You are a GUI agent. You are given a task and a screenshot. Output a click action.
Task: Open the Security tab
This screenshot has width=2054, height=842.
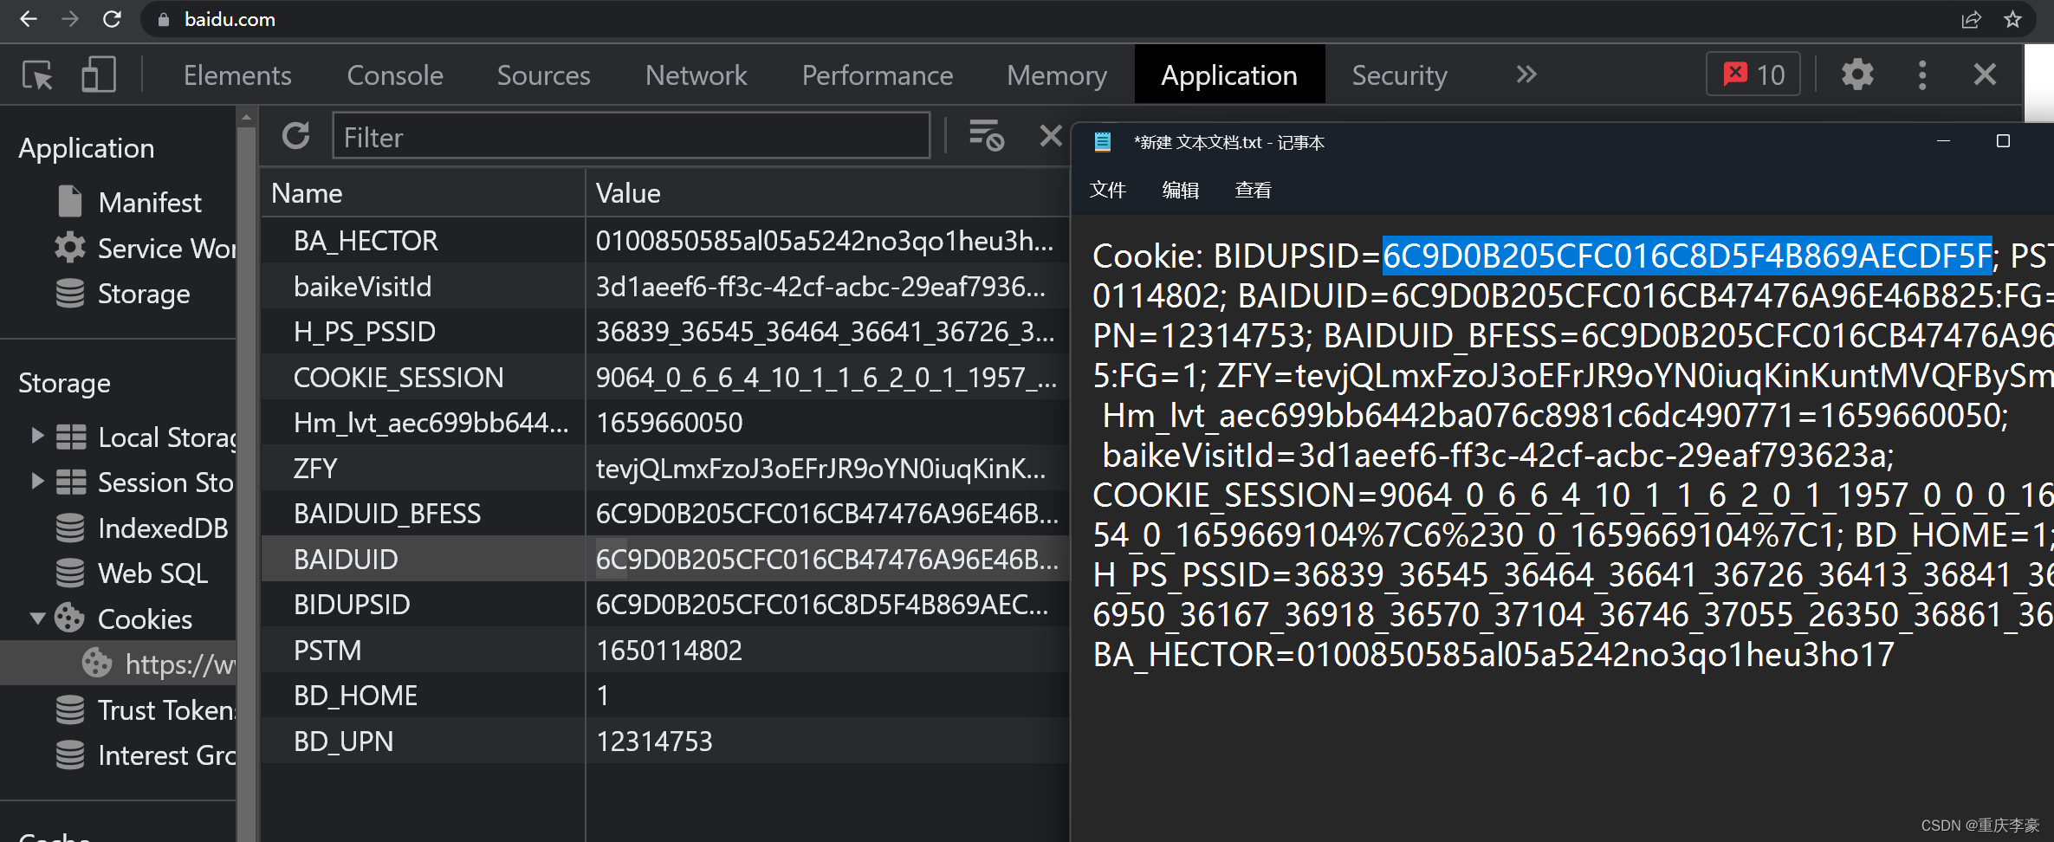click(x=1399, y=75)
